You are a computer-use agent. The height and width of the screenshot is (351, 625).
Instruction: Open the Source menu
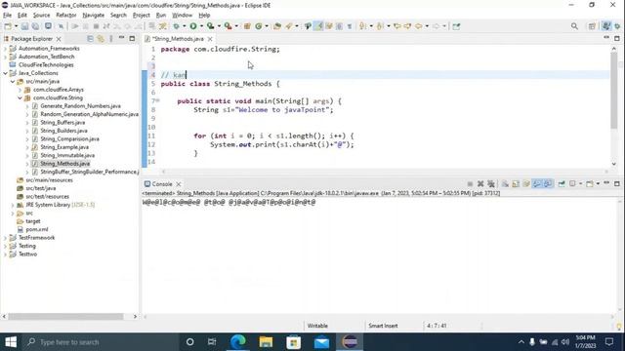point(41,16)
